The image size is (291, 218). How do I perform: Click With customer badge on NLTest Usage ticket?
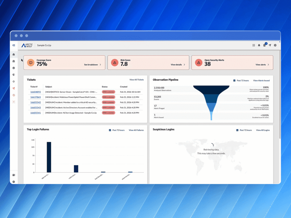108,113
